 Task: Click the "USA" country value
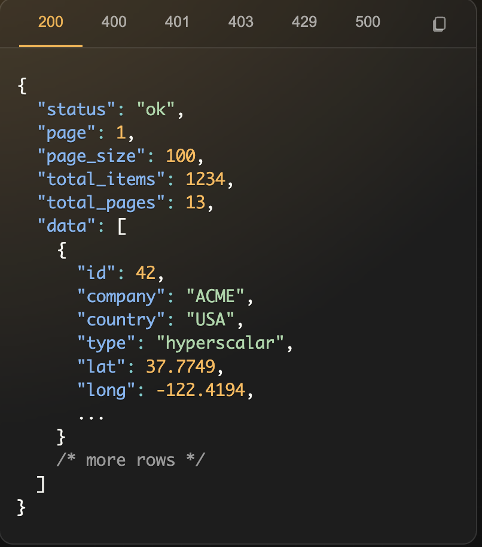[211, 319]
